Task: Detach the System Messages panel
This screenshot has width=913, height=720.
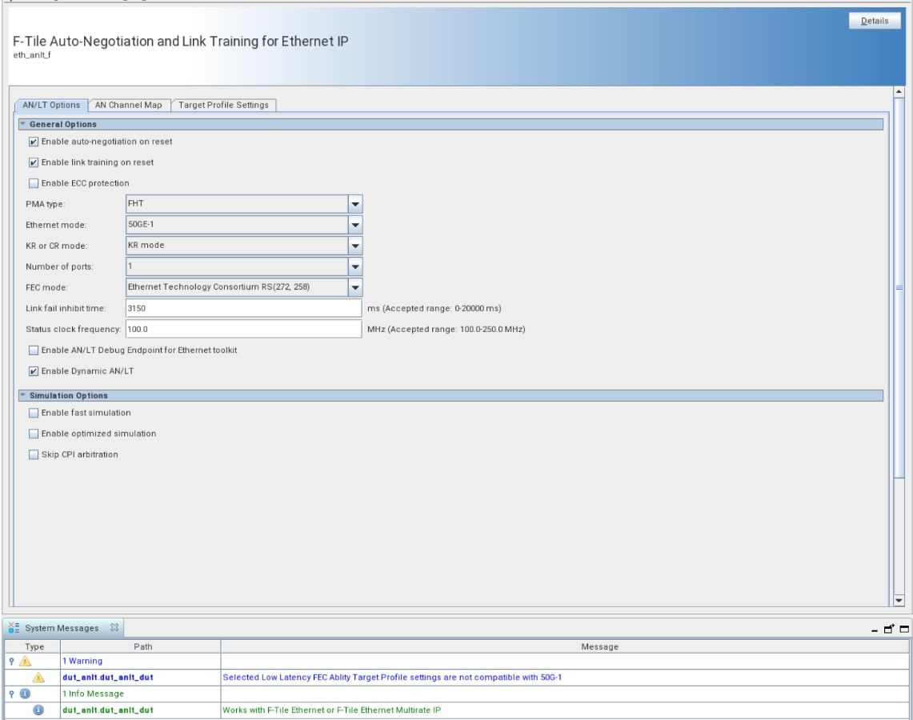Action: click(888, 629)
